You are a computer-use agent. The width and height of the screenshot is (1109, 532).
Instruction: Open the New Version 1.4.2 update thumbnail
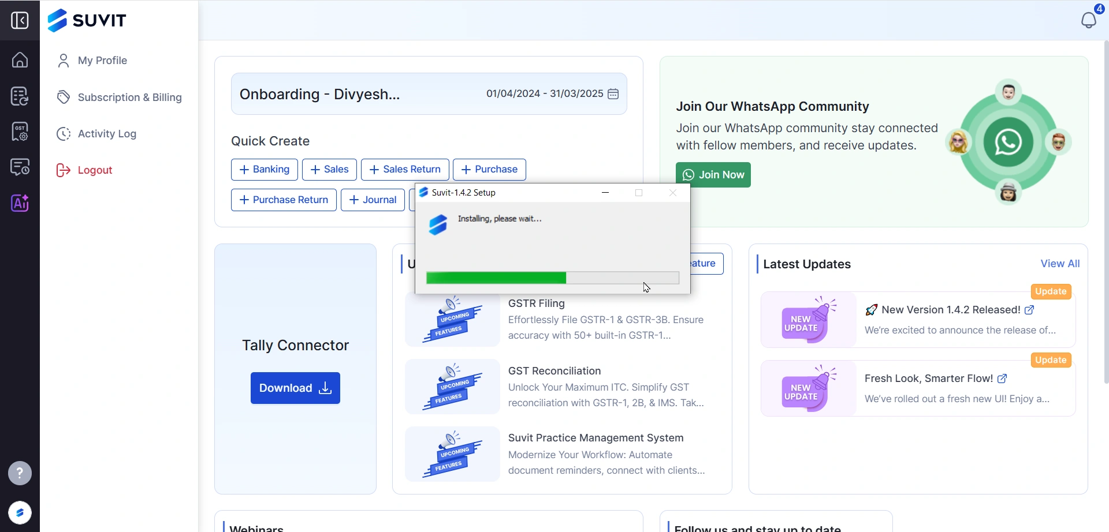click(809, 320)
